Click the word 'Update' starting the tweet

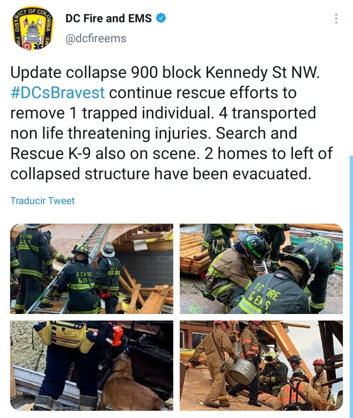point(36,73)
